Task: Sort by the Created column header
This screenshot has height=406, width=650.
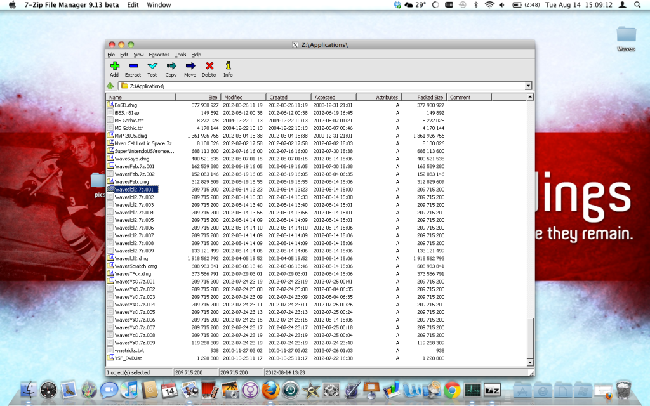Action: [289, 97]
